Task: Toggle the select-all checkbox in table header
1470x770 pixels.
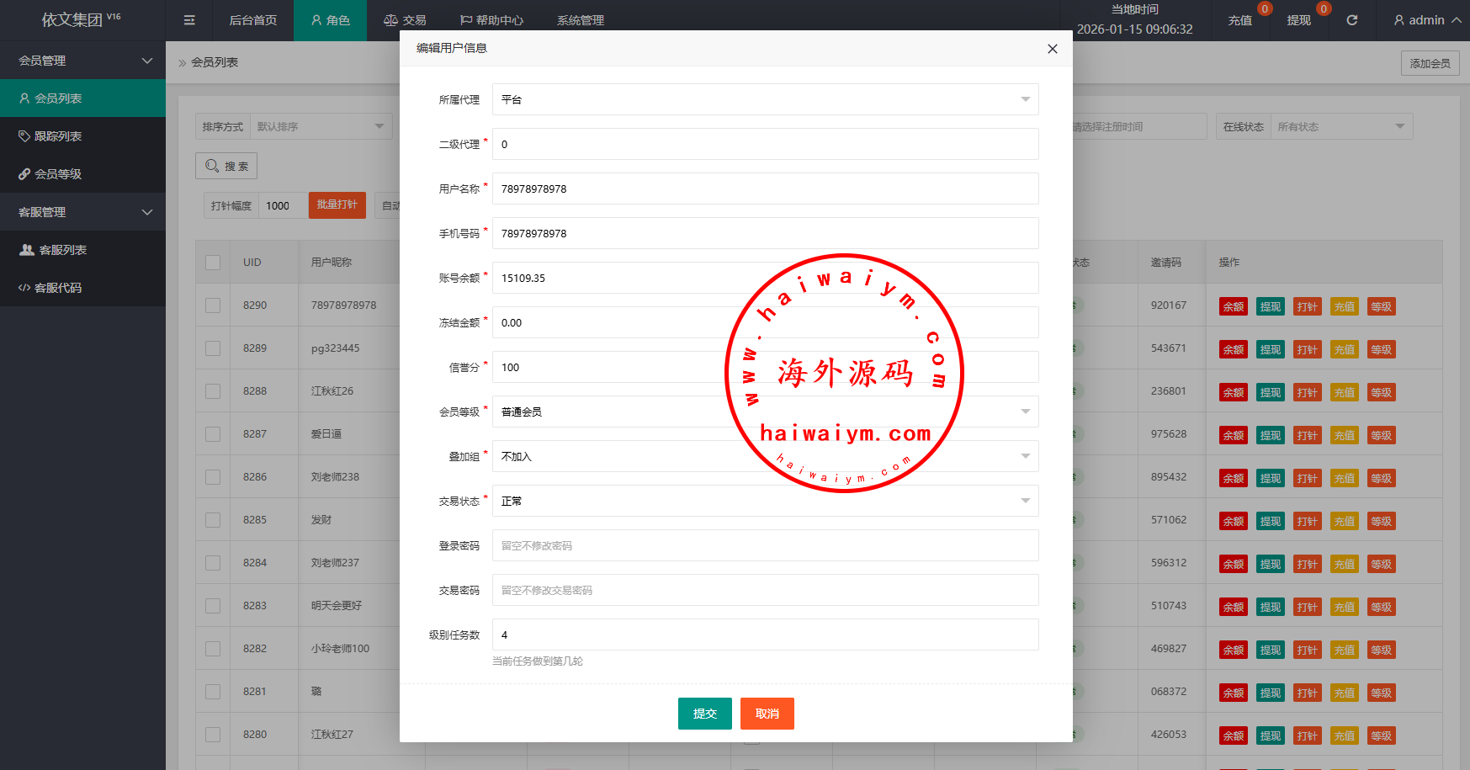Action: pos(213,263)
